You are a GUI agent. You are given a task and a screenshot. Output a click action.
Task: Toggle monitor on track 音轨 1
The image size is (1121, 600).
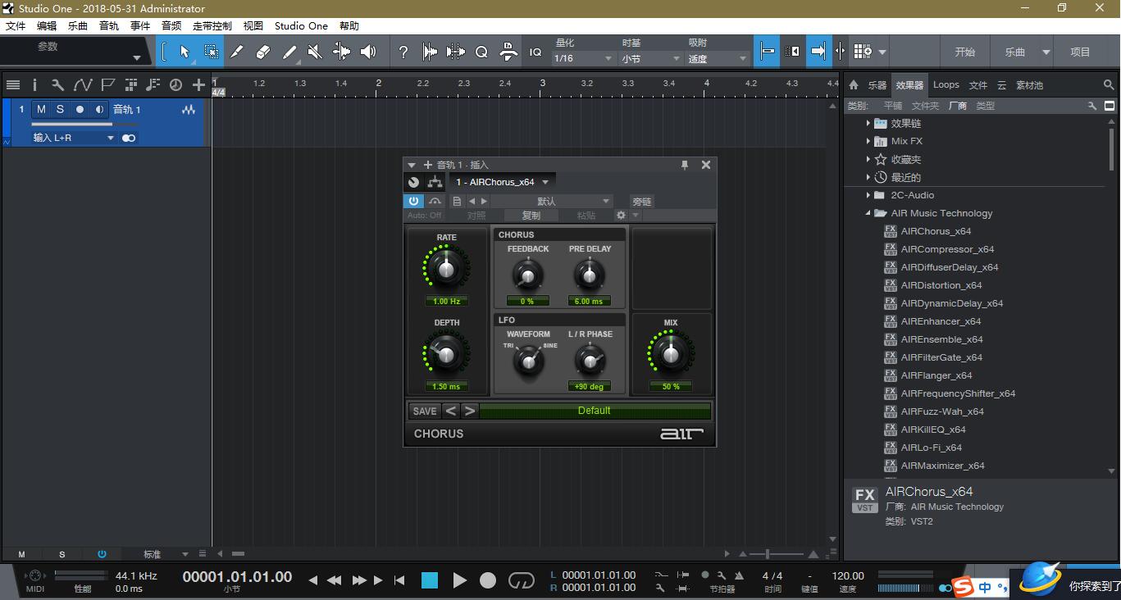99,109
